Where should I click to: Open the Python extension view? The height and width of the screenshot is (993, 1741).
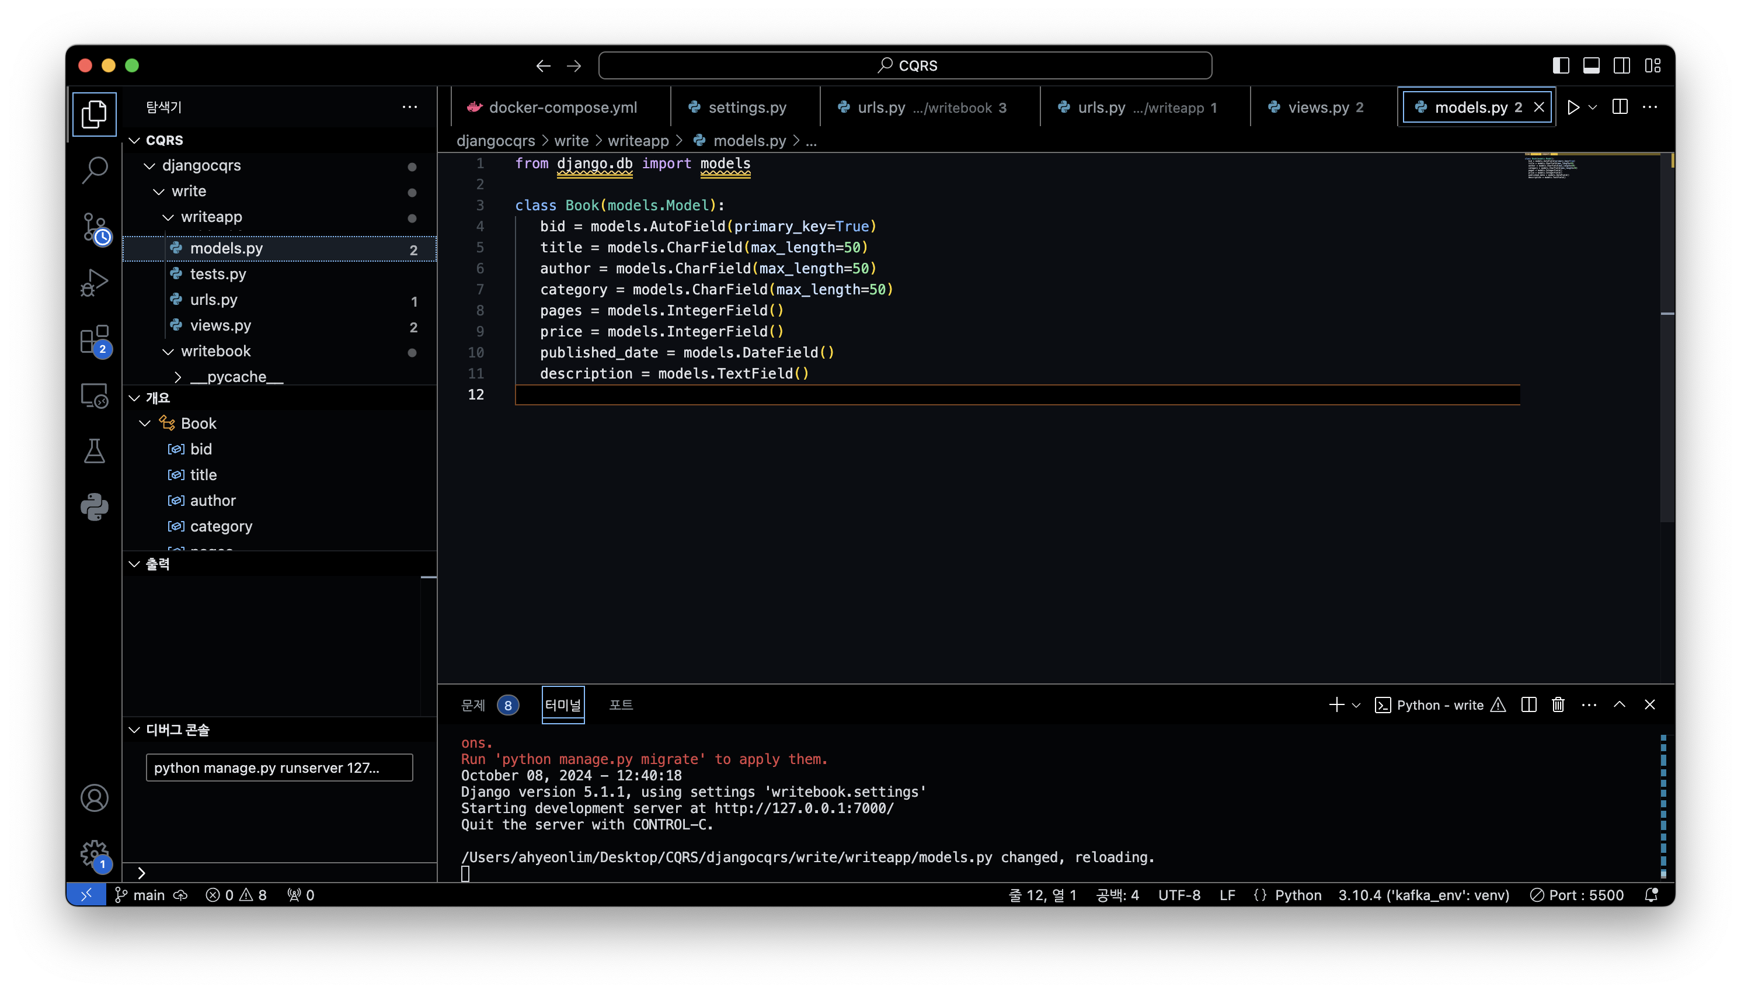[x=94, y=507]
